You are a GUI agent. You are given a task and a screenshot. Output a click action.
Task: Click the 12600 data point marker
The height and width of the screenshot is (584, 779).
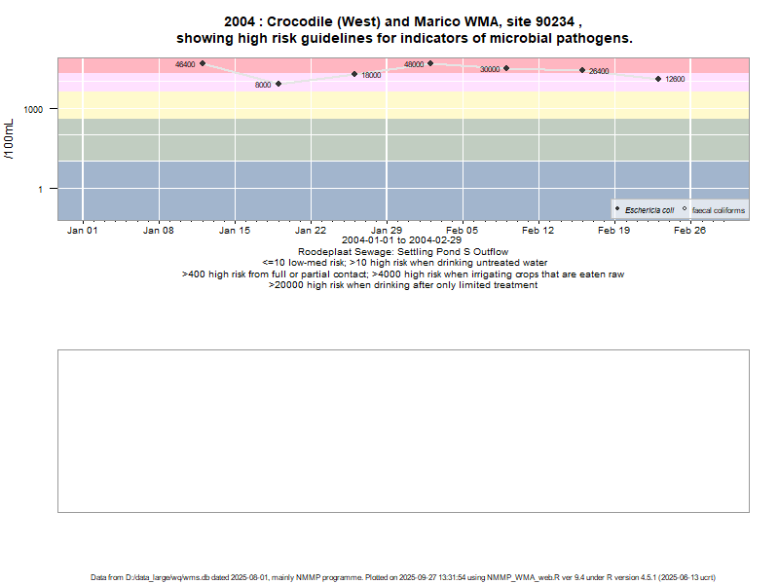click(658, 79)
